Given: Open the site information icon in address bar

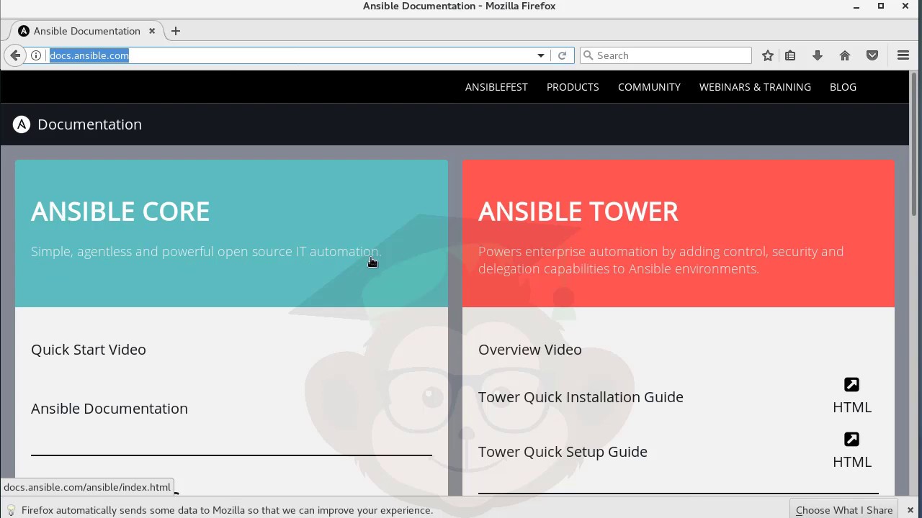Looking at the screenshot, I should [35, 55].
